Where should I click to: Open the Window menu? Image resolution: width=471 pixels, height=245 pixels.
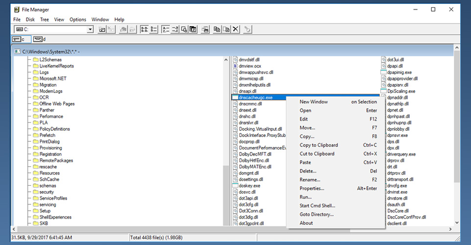[x=100, y=20]
